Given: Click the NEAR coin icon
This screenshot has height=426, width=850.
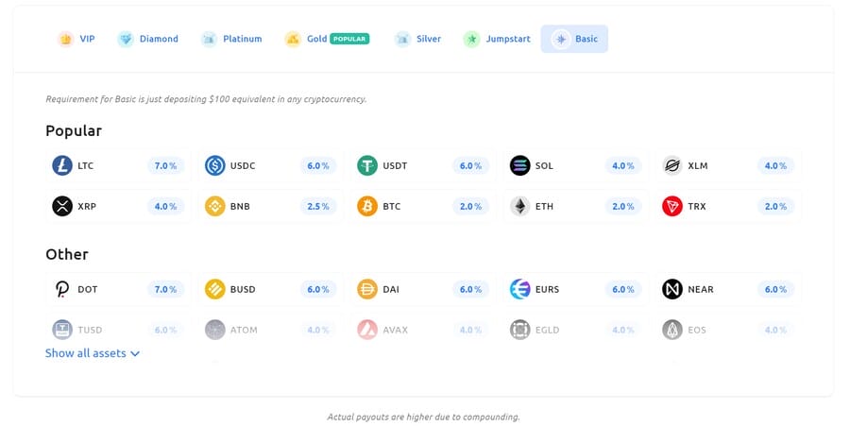Looking at the screenshot, I should pyautogui.click(x=672, y=290).
